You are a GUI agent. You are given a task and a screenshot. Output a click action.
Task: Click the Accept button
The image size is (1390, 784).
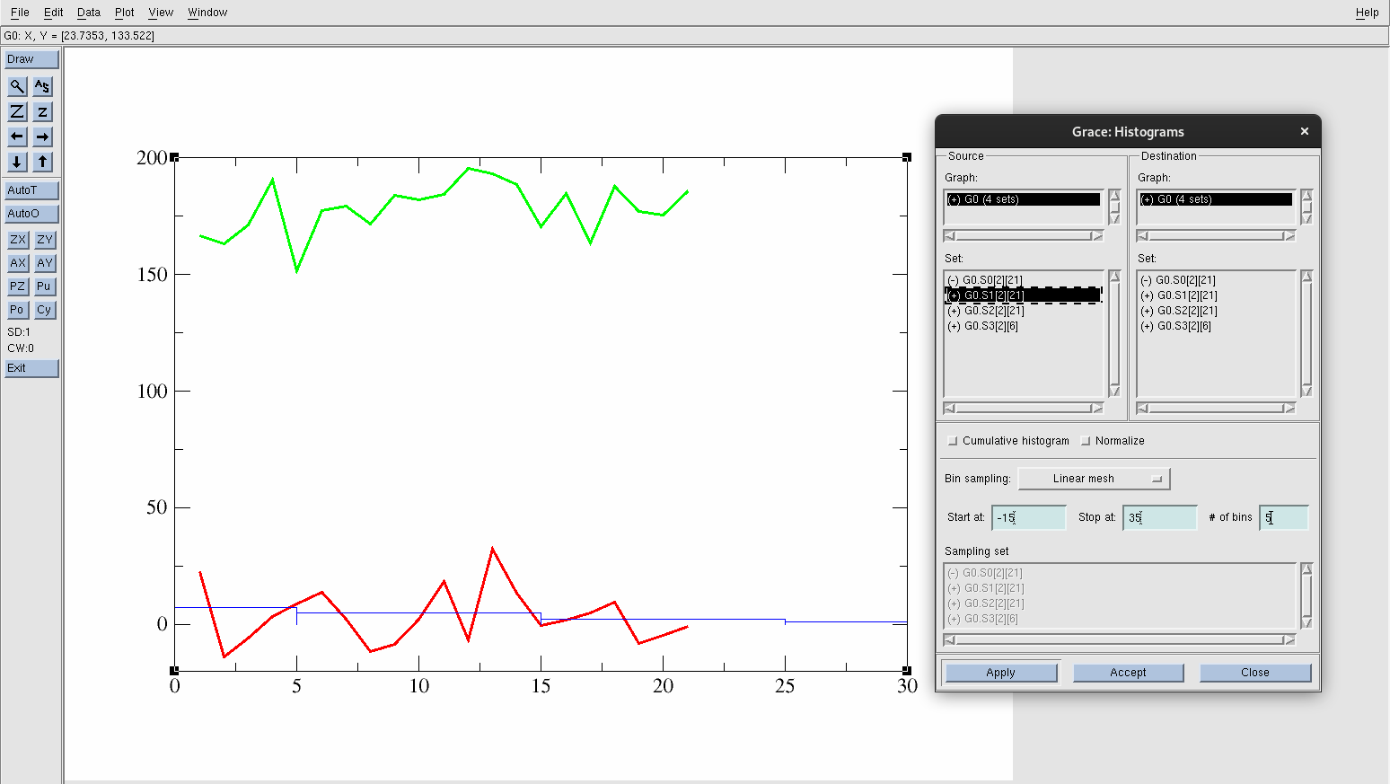pyautogui.click(x=1128, y=673)
